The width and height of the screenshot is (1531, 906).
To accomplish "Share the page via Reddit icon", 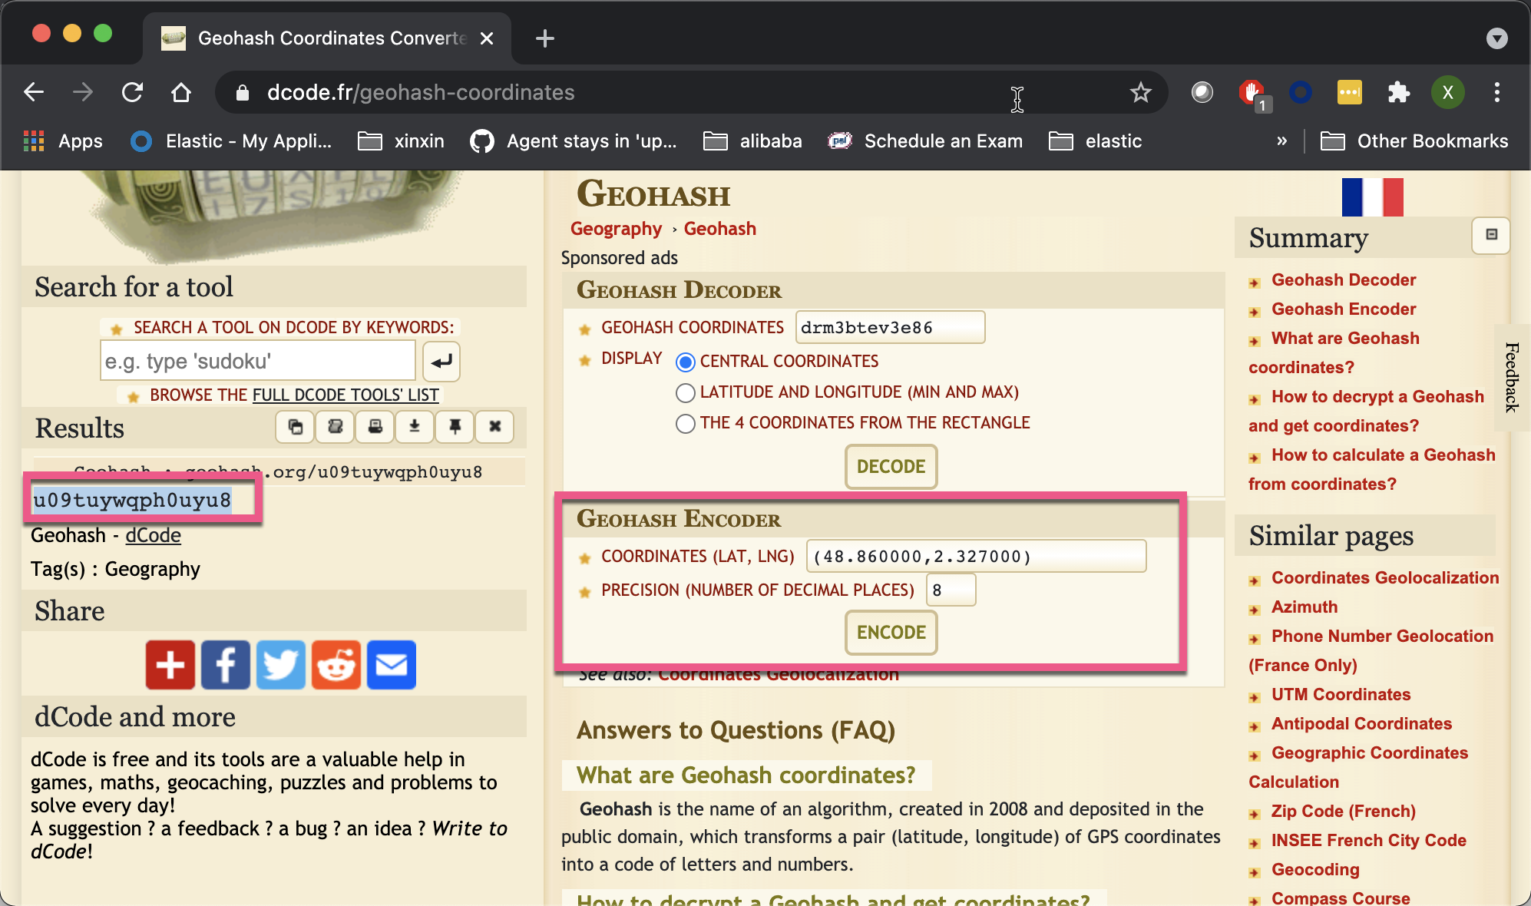I will click(x=336, y=664).
